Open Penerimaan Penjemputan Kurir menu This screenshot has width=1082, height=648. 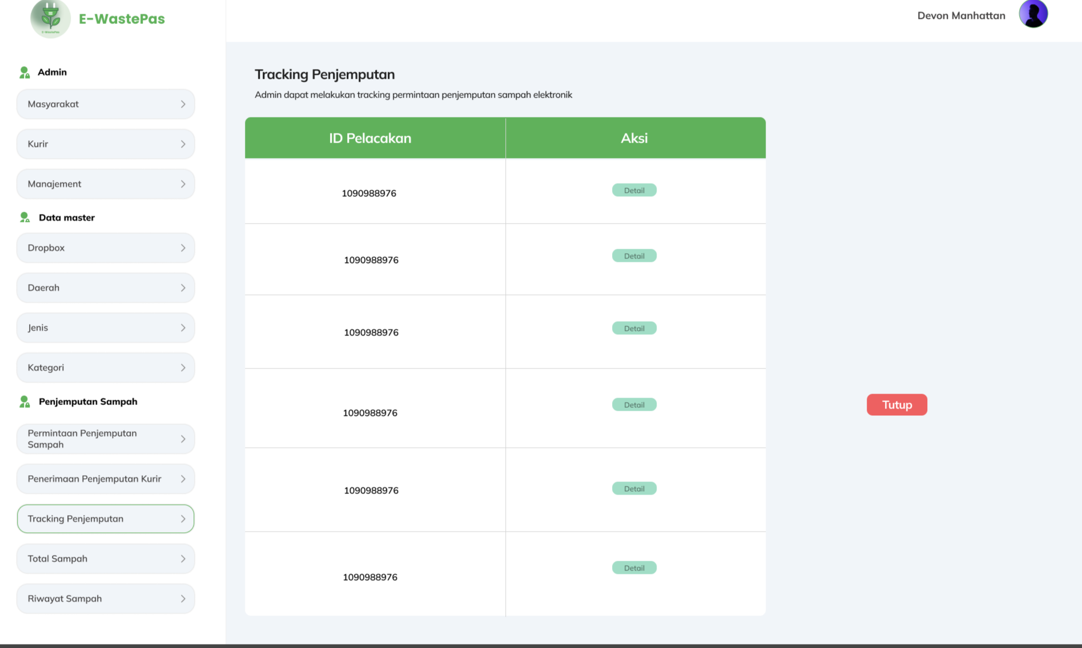[x=106, y=479]
